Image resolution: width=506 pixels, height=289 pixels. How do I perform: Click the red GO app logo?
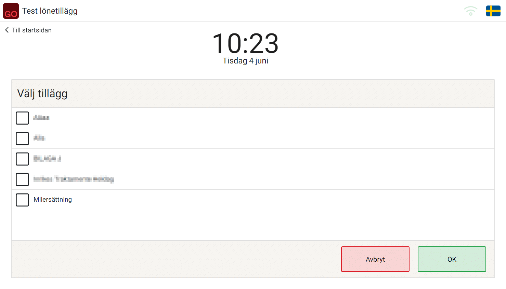11,11
